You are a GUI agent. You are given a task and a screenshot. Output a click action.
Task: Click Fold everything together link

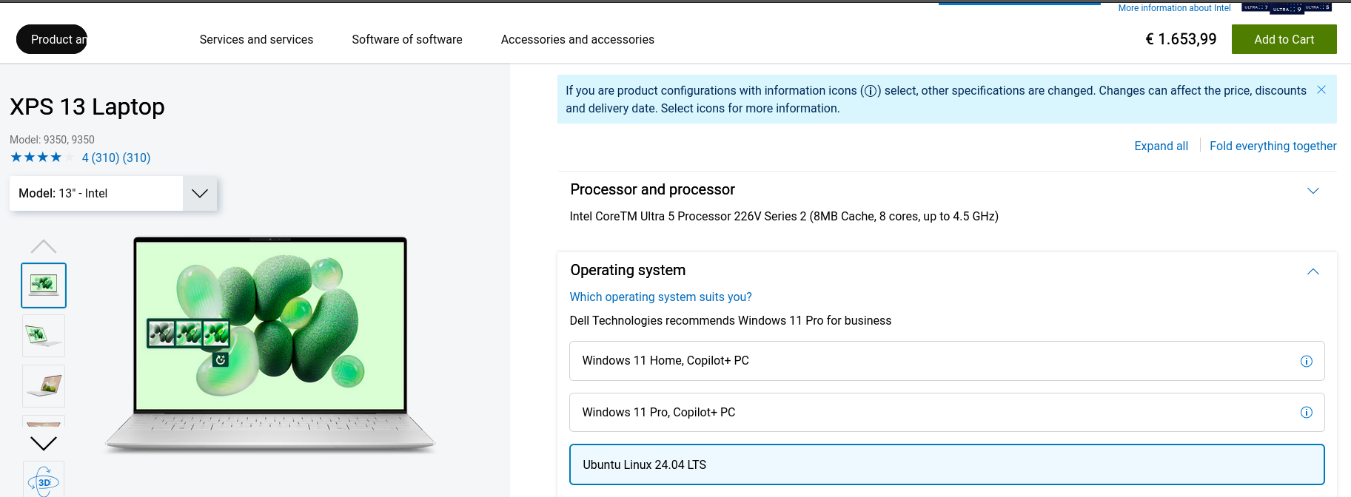pyautogui.click(x=1273, y=146)
